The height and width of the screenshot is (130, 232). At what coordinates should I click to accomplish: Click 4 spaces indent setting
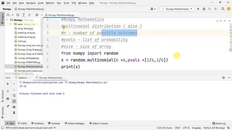(x=196, y=128)
